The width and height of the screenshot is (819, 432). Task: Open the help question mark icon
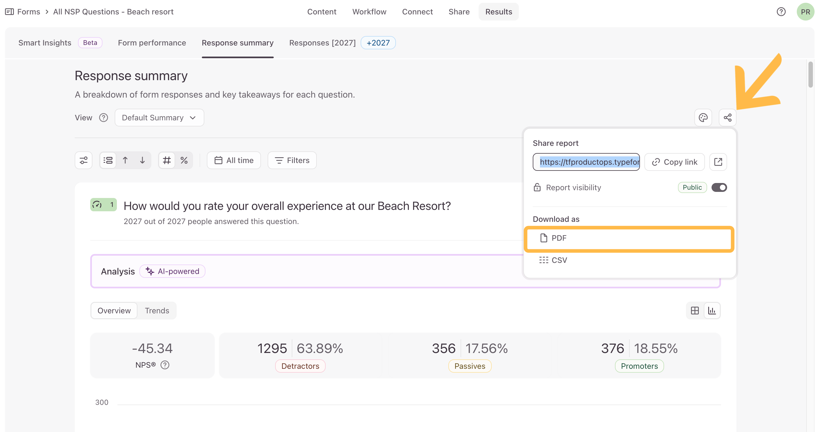pyautogui.click(x=781, y=12)
